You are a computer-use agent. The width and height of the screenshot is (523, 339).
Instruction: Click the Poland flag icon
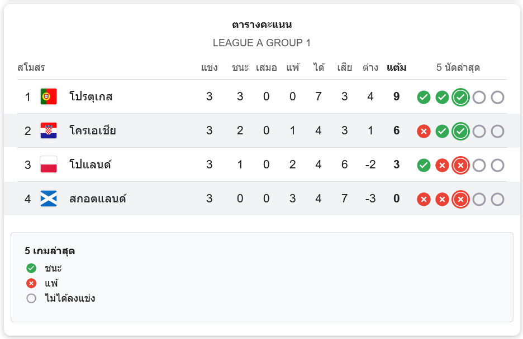tap(49, 165)
